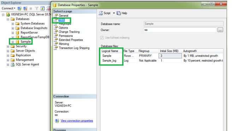Click the connection properties icon
The image size is (233, 131).
[x=57, y=121]
